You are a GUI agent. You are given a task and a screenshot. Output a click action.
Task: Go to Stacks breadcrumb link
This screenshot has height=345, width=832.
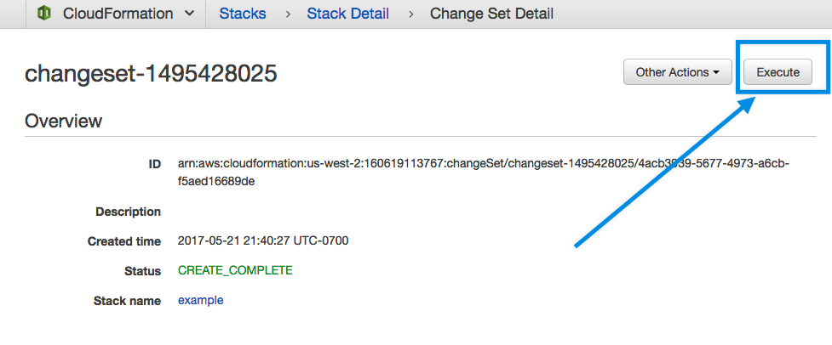coord(243,14)
